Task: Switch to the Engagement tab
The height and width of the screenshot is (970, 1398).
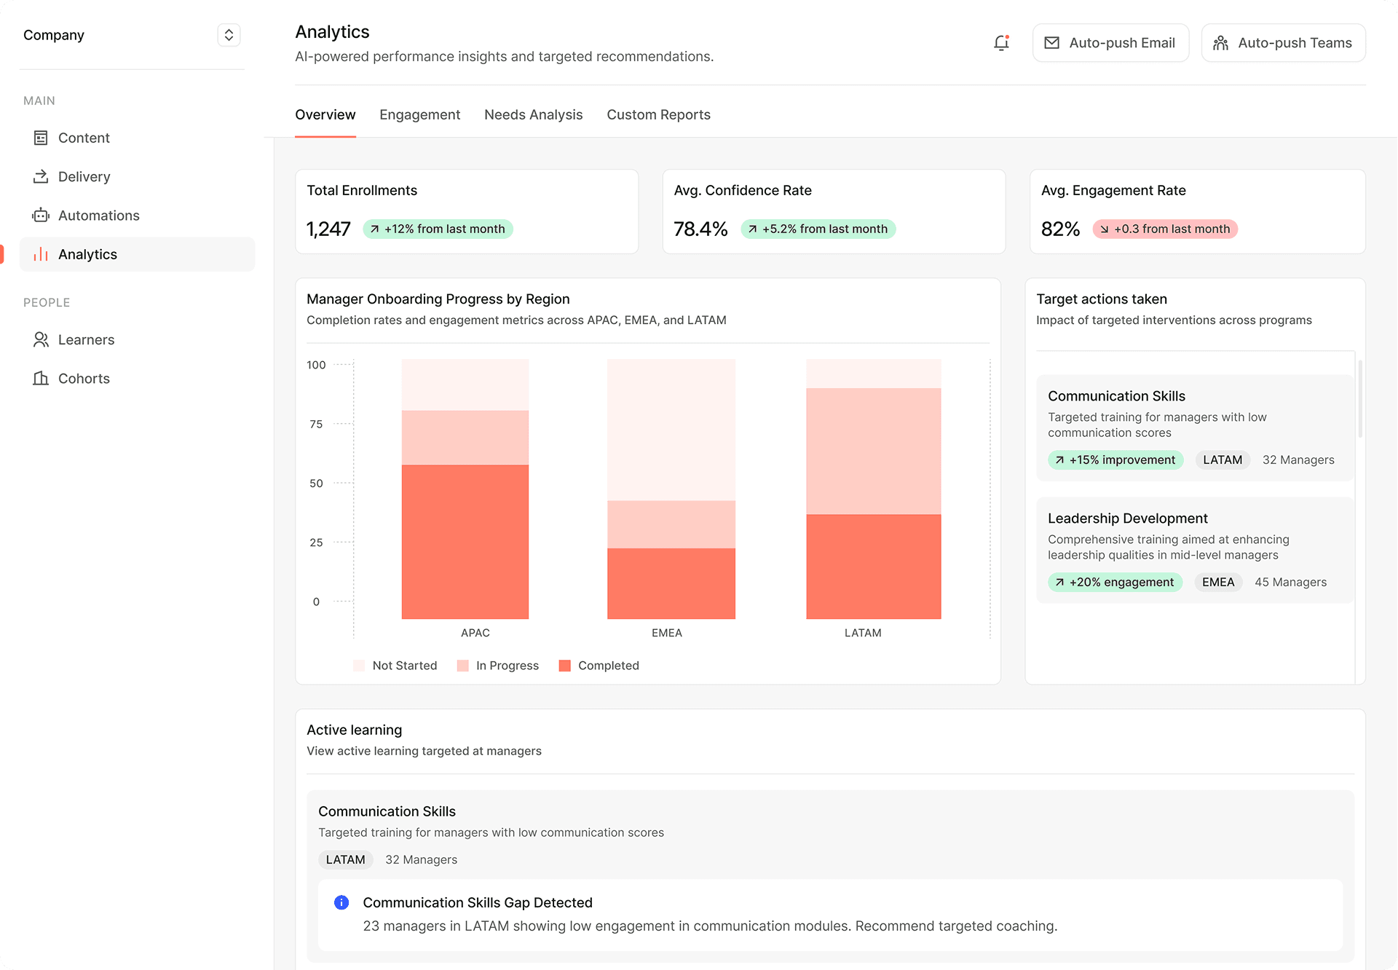Action: tap(419, 114)
